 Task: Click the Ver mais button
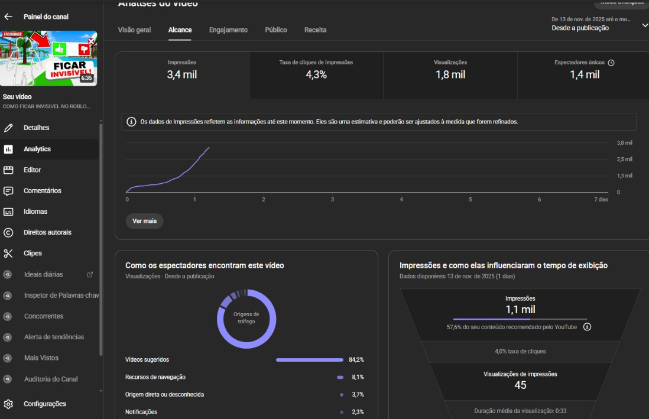point(144,220)
